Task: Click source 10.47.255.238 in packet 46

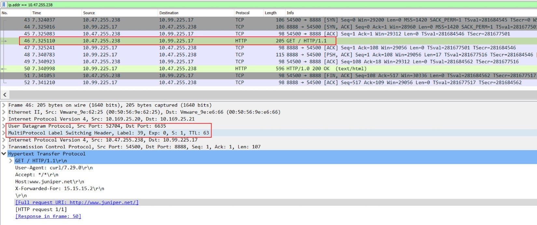Action: coord(101,41)
